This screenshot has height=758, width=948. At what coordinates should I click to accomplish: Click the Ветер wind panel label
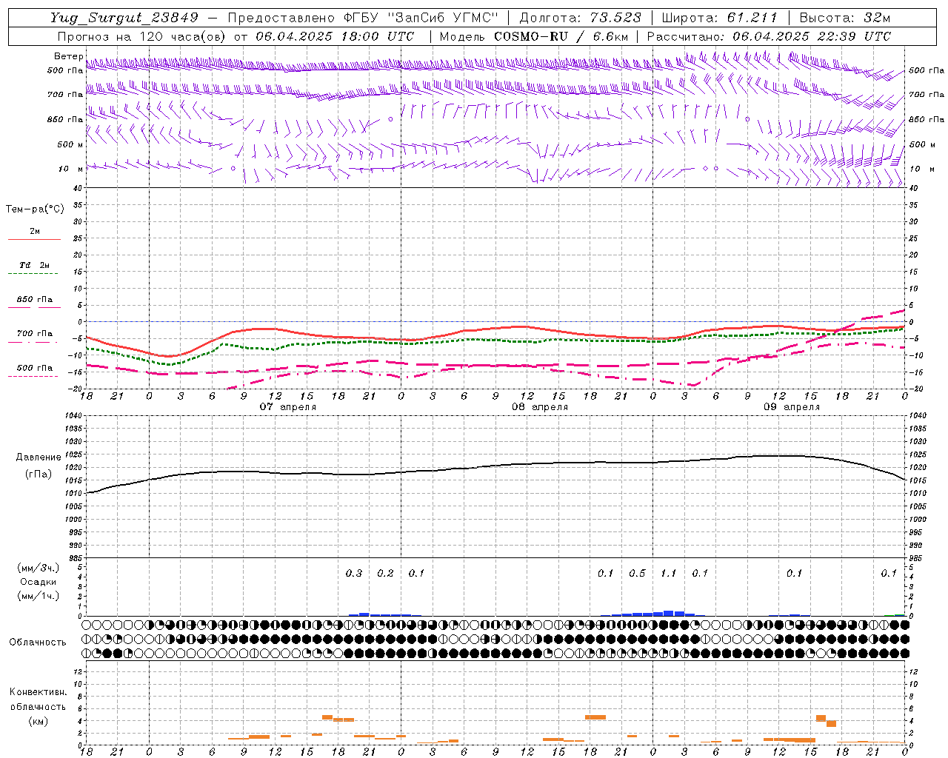pyautogui.click(x=69, y=56)
